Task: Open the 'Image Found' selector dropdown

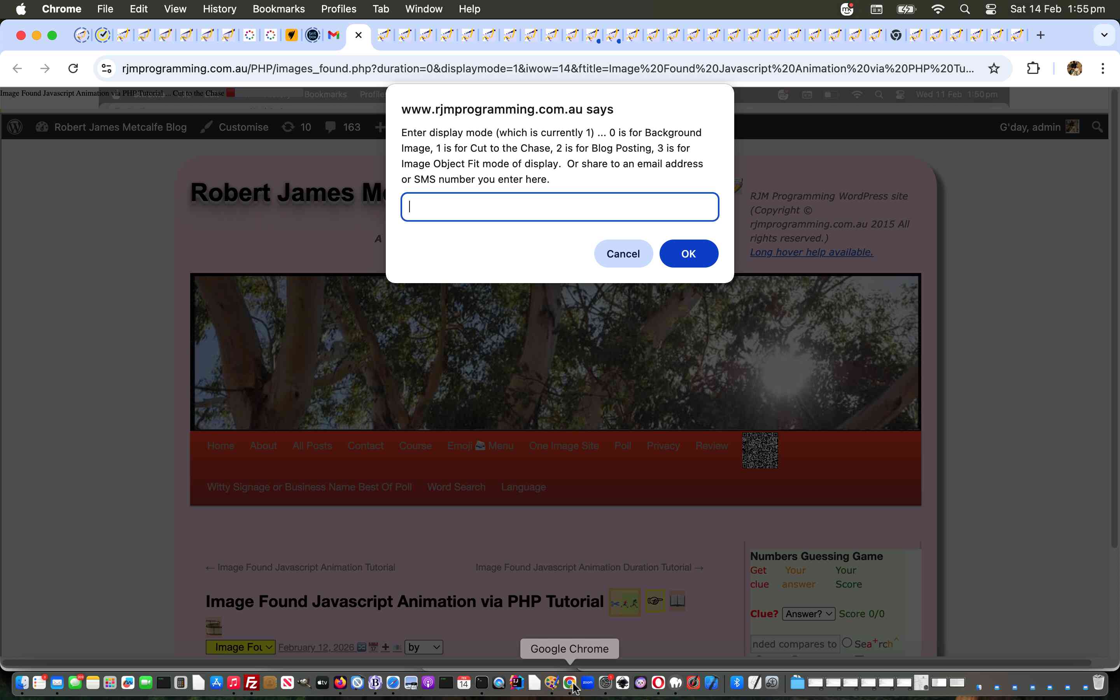Action: tap(240, 647)
